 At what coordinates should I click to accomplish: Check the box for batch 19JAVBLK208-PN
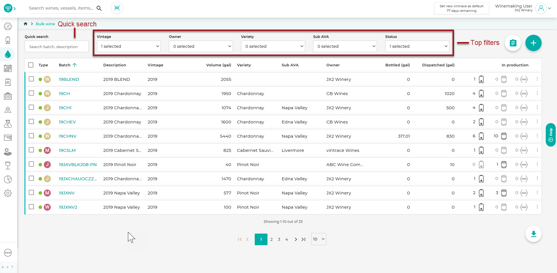point(31,164)
